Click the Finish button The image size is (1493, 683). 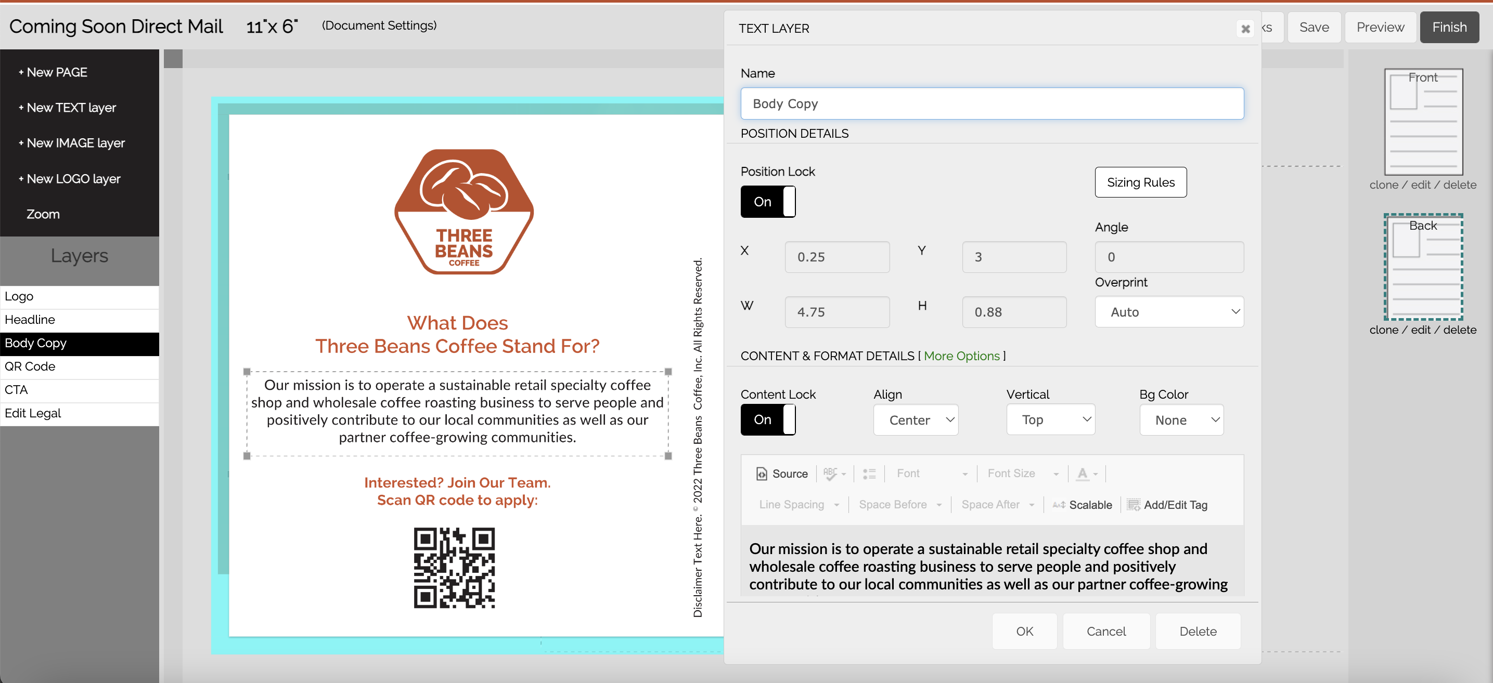(1449, 27)
